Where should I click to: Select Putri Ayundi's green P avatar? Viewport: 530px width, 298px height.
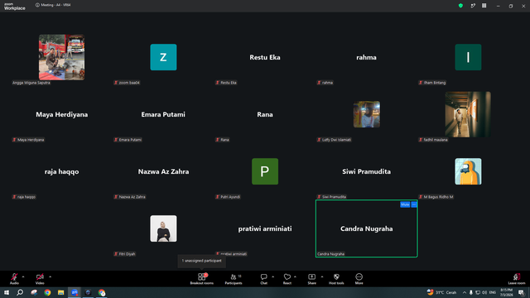[265, 171]
